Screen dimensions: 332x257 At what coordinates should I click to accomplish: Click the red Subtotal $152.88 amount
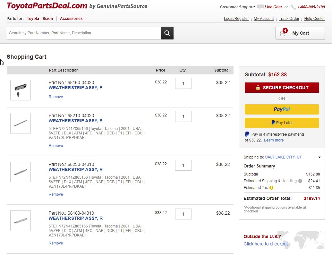coord(277,74)
